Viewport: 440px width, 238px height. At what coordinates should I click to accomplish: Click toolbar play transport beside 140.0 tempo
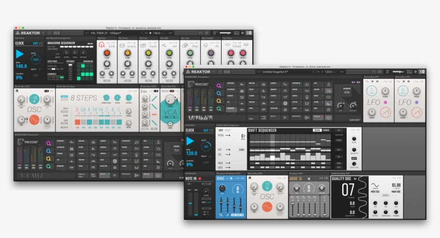tap(150, 33)
